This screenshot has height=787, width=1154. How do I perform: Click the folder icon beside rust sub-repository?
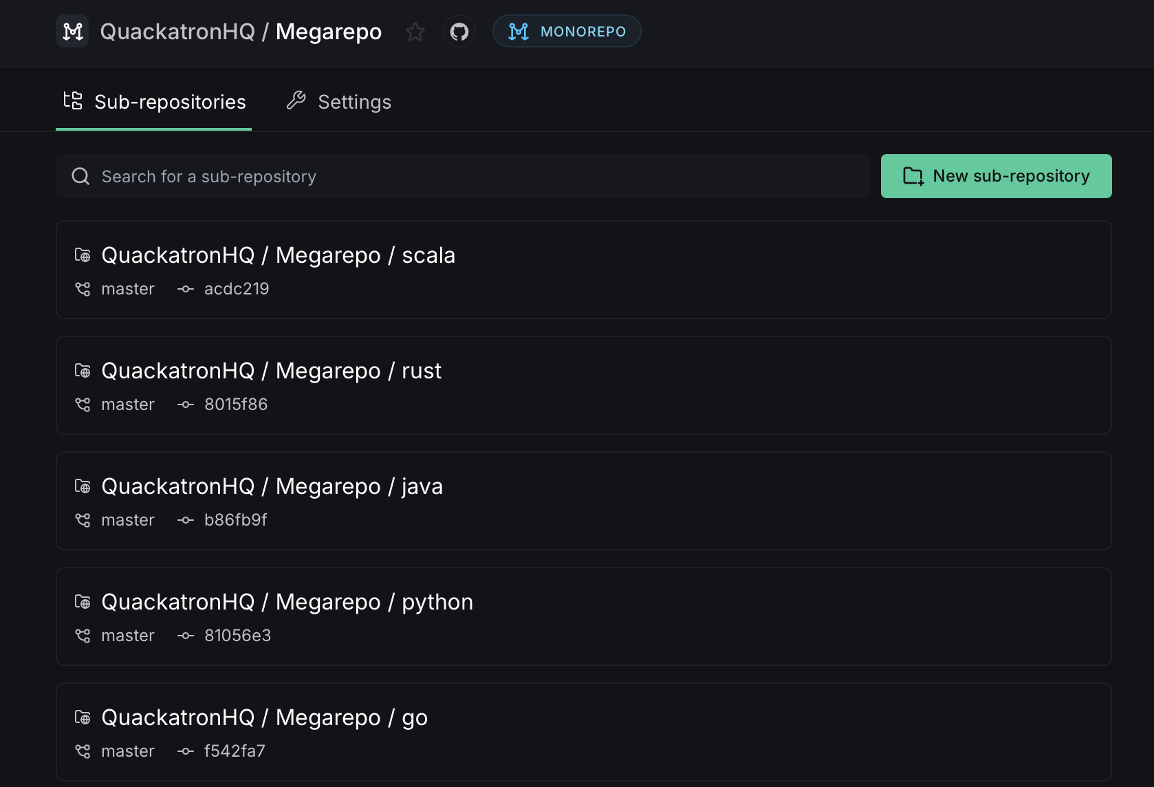tap(83, 371)
